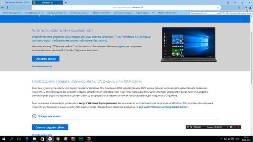Image resolution: width=253 pixels, height=142 pixels.
Task: Expand the 'Прежде чем начать' plus icon
Action: click(34, 116)
